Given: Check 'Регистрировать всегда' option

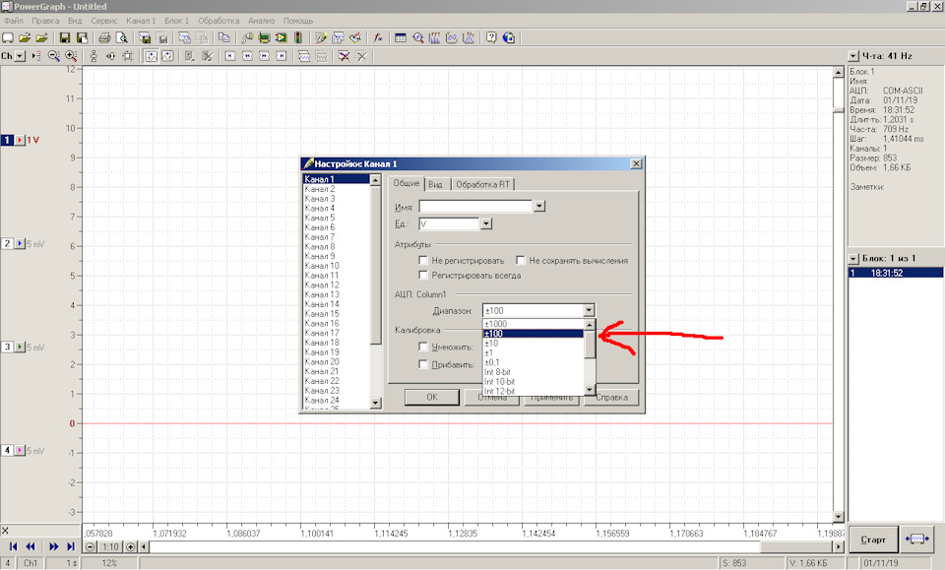Looking at the screenshot, I should coord(423,276).
